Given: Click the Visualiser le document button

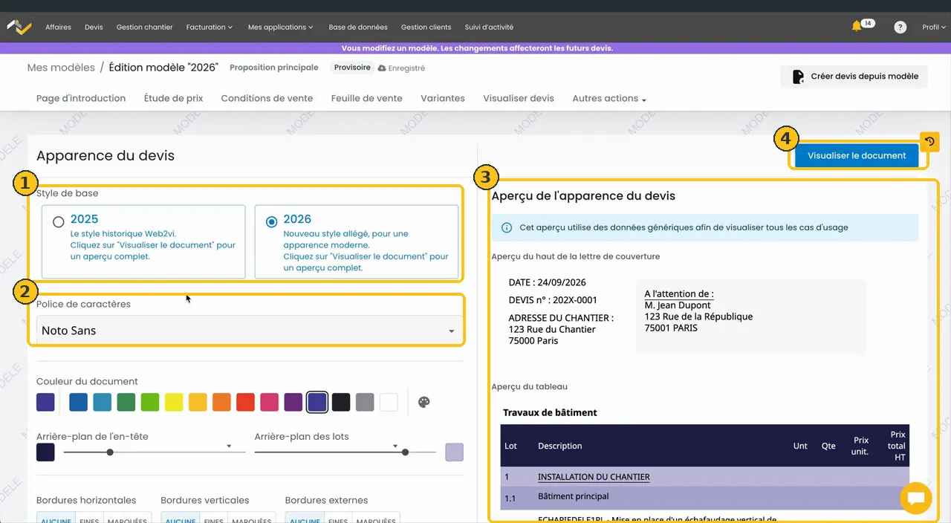Looking at the screenshot, I should [x=857, y=156].
